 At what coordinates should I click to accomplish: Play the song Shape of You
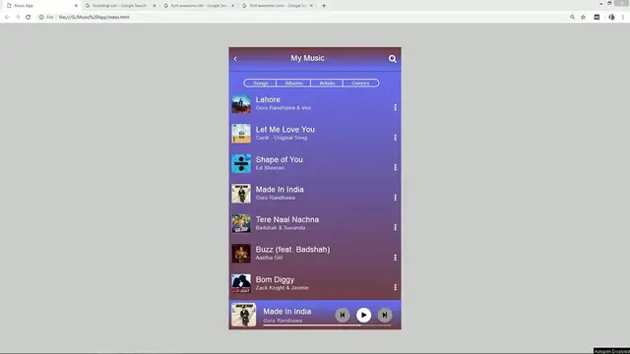pos(280,159)
